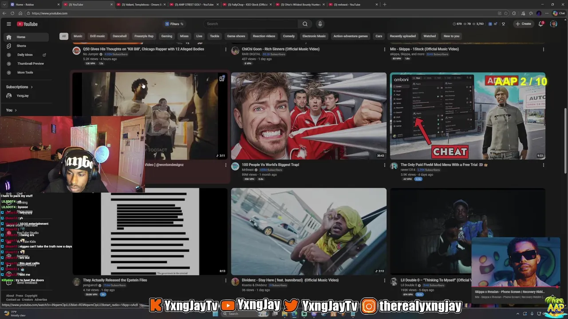Select the Cars chip

pyautogui.click(x=379, y=36)
